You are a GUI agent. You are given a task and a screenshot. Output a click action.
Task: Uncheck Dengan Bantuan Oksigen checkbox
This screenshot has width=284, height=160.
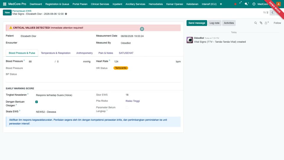37,102
